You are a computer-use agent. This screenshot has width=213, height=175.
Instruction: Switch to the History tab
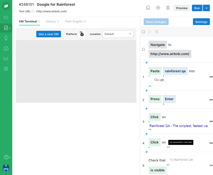[51, 21]
